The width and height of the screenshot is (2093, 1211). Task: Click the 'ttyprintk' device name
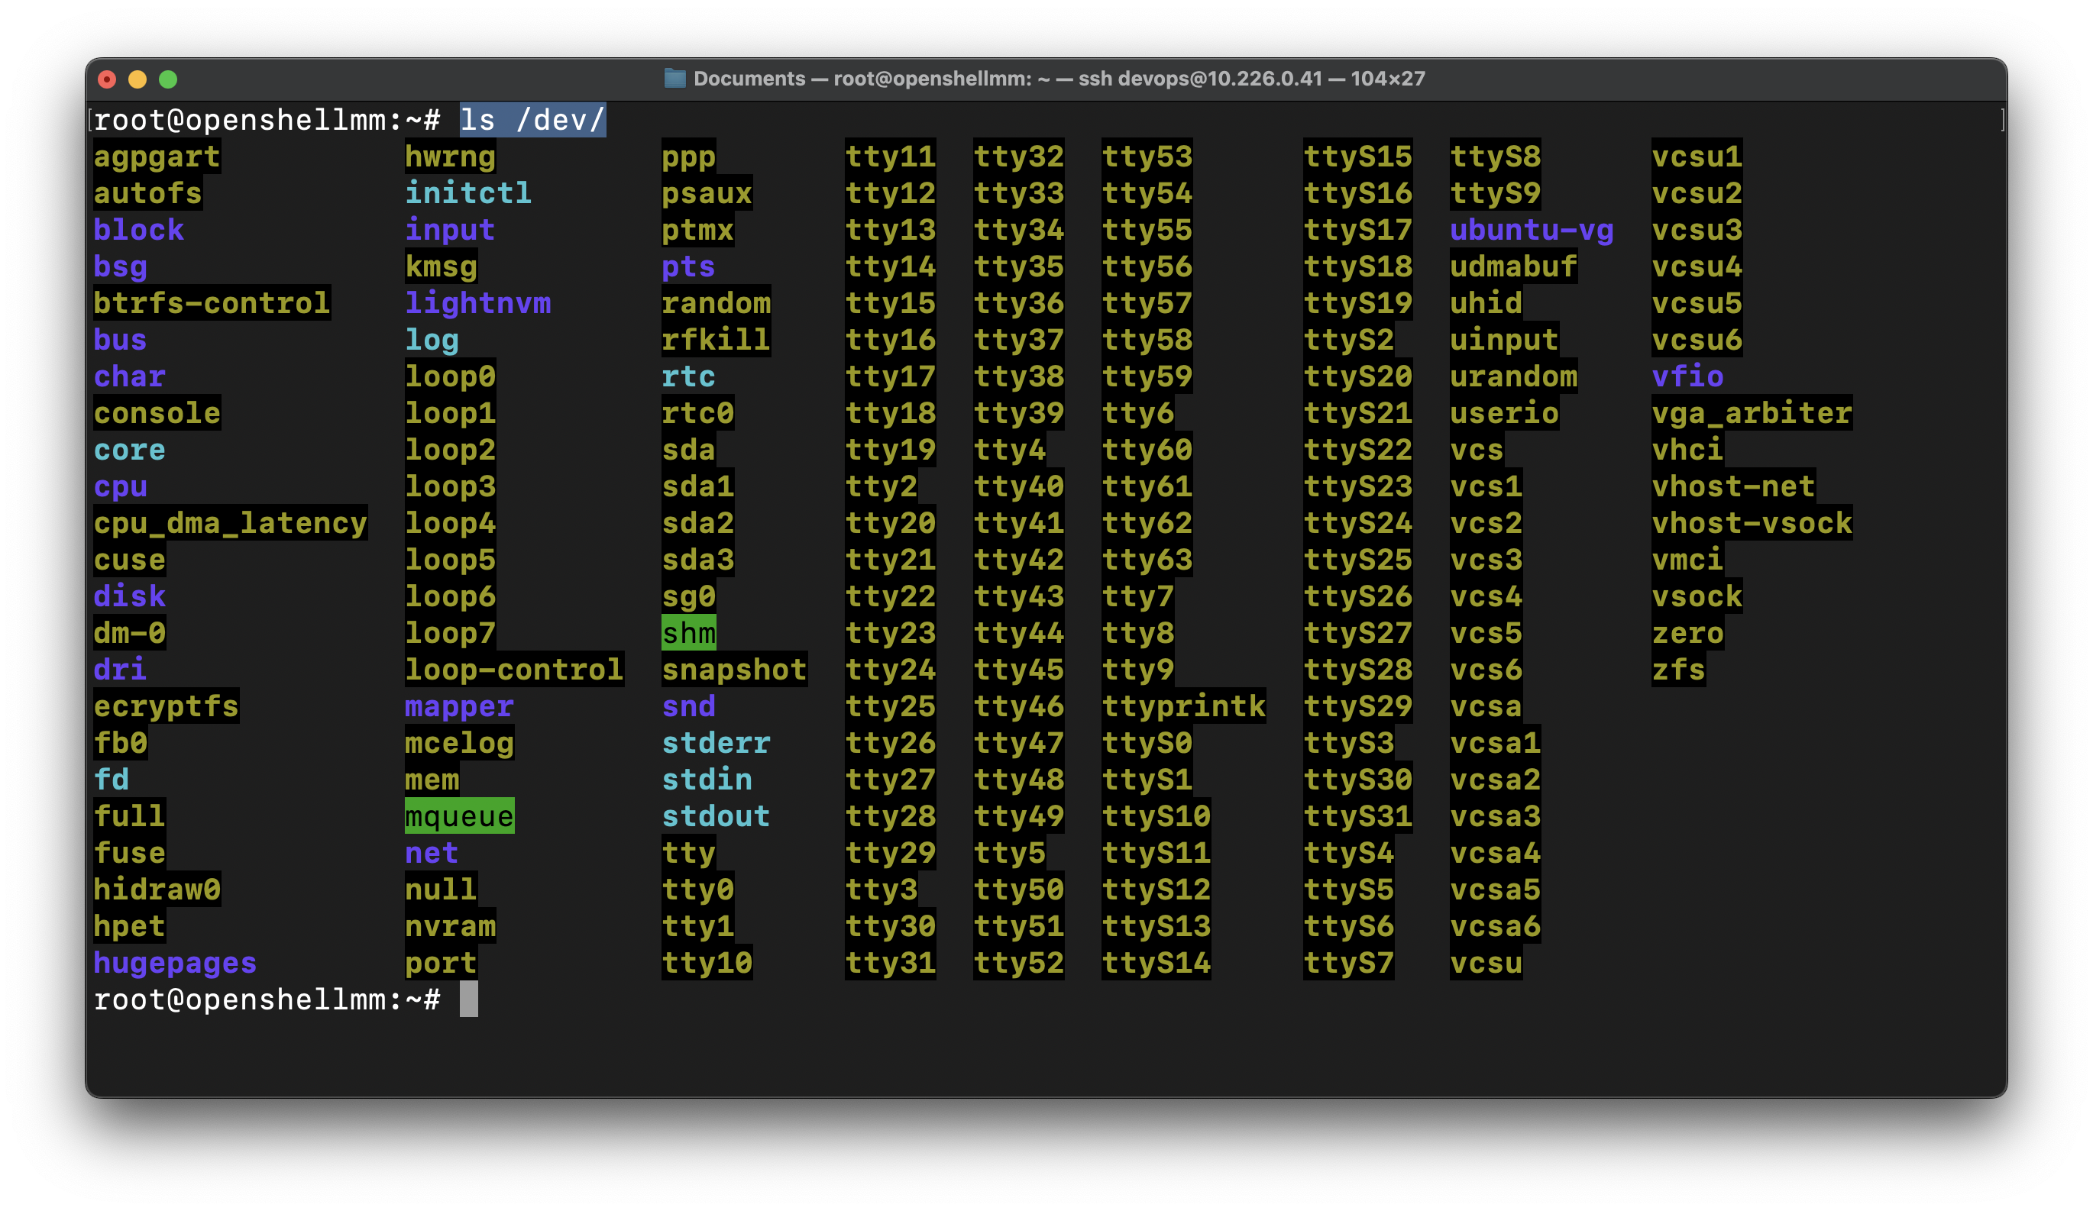1183,706
